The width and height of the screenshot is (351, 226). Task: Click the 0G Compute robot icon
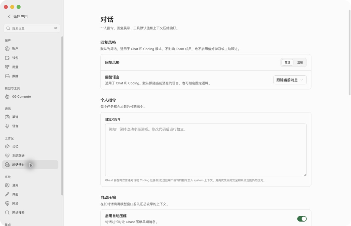tap(7, 97)
